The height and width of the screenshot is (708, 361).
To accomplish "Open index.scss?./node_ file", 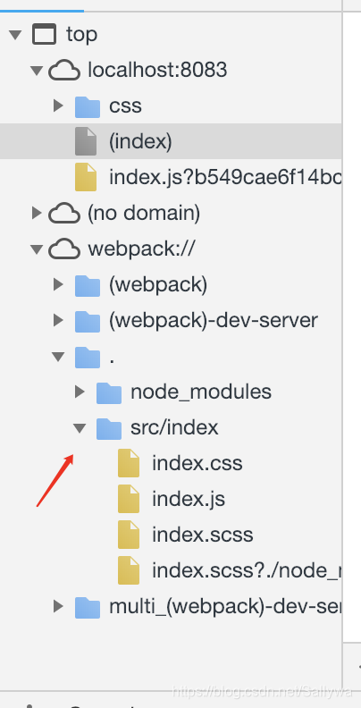I will pos(247,570).
